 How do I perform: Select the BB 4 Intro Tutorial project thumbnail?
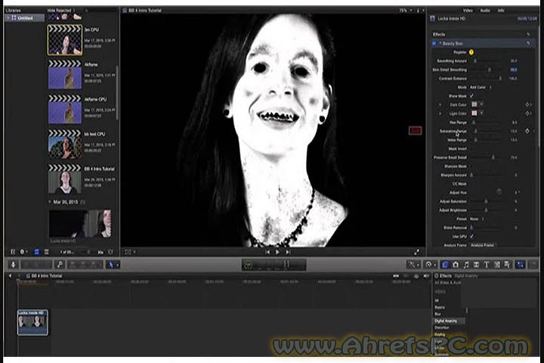pyautogui.click(x=65, y=179)
